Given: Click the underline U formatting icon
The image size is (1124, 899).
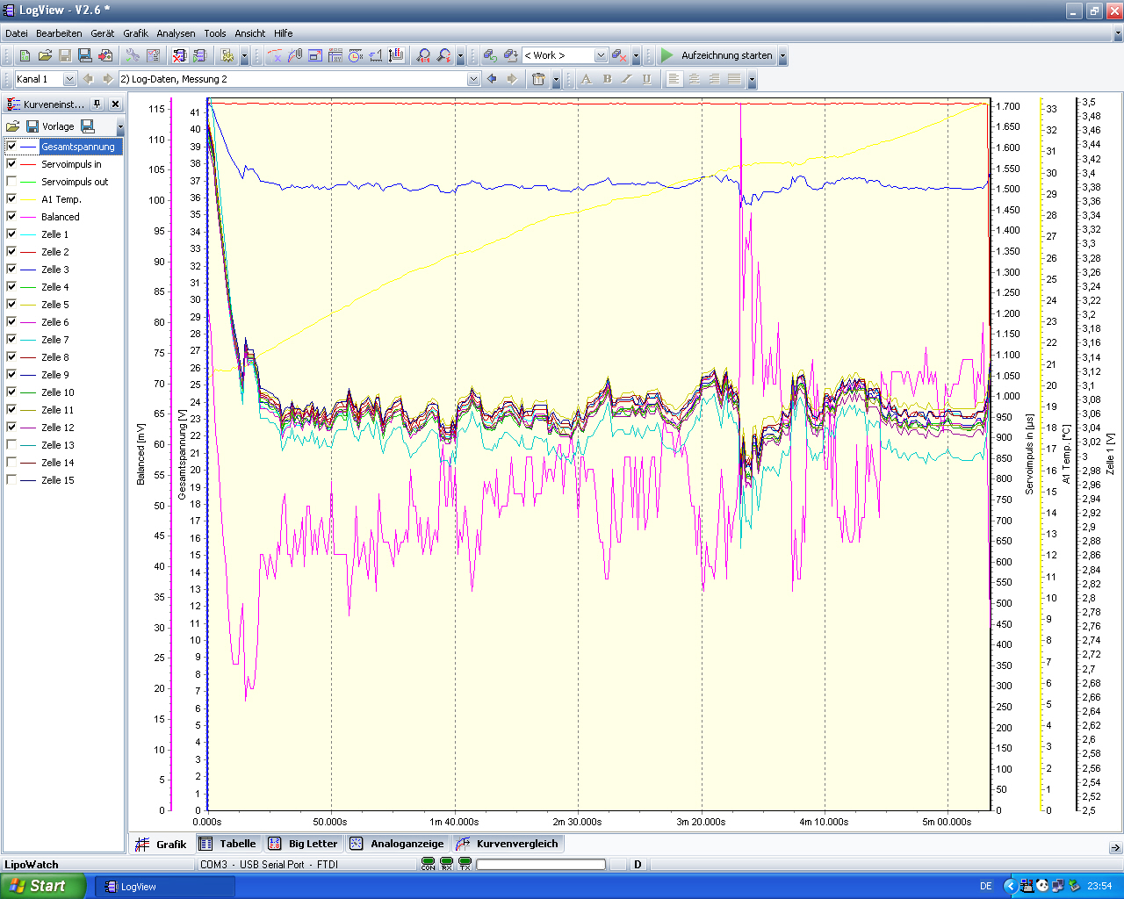Looking at the screenshot, I should coord(646,79).
